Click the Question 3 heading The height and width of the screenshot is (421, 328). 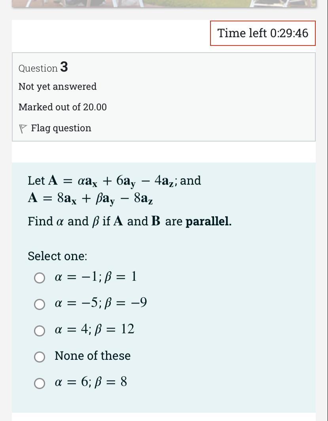(x=43, y=67)
